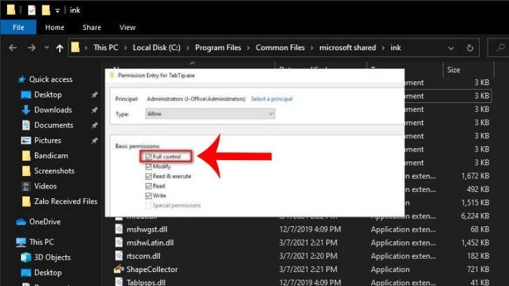
Task: Click pin icon beside Pictures
Action: [x=94, y=141]
